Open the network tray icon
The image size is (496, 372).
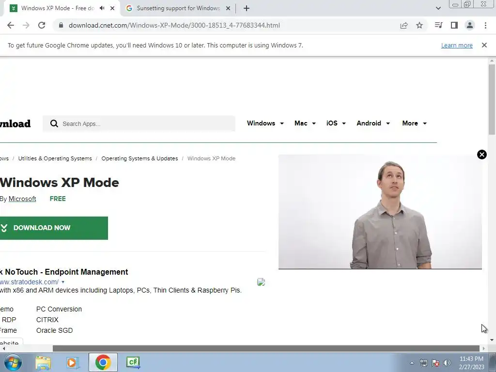tap(423, 363)
